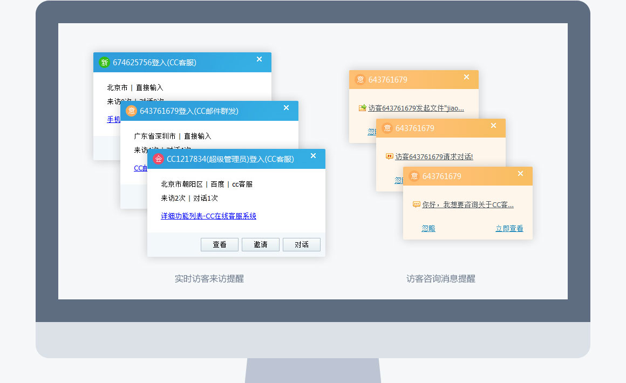This screenshot has width=626, height=383.
Task: Open the 你好，我想要咨询关于CC客... message
Action: tap(467, 204)
